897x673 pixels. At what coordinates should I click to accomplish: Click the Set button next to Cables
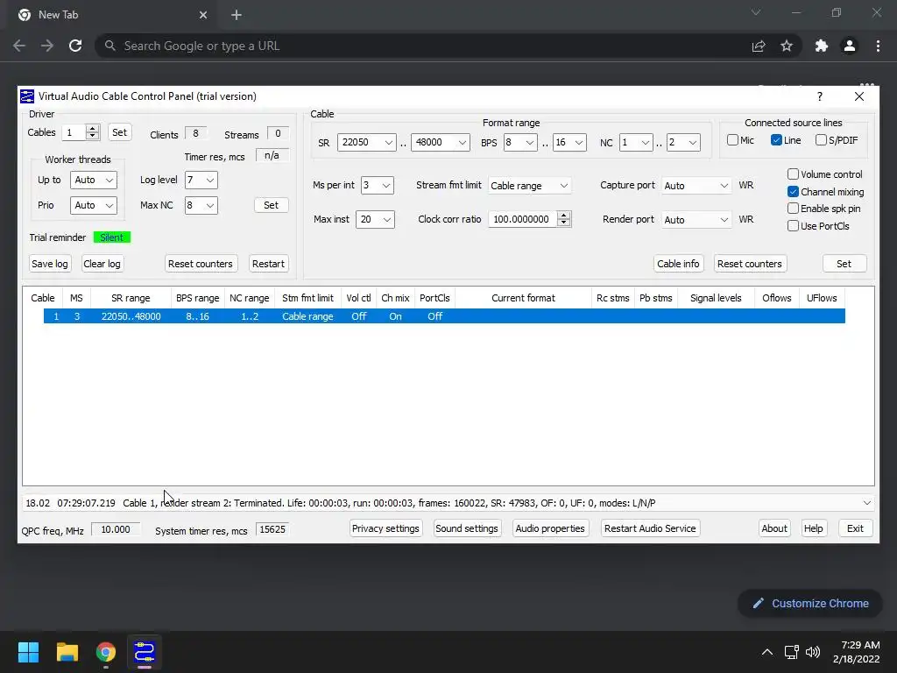tap(119, 132)
